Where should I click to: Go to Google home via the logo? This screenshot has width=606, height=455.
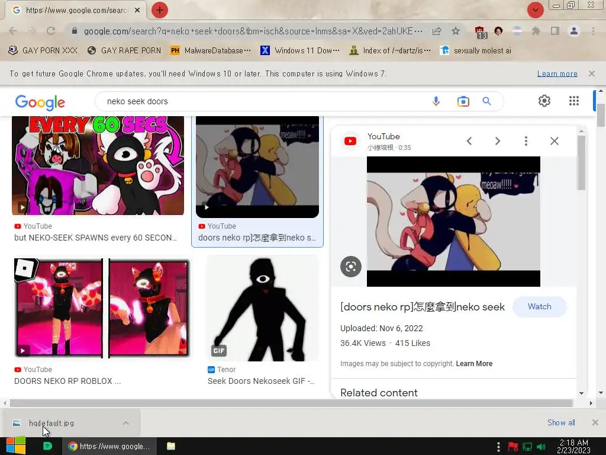40,102
